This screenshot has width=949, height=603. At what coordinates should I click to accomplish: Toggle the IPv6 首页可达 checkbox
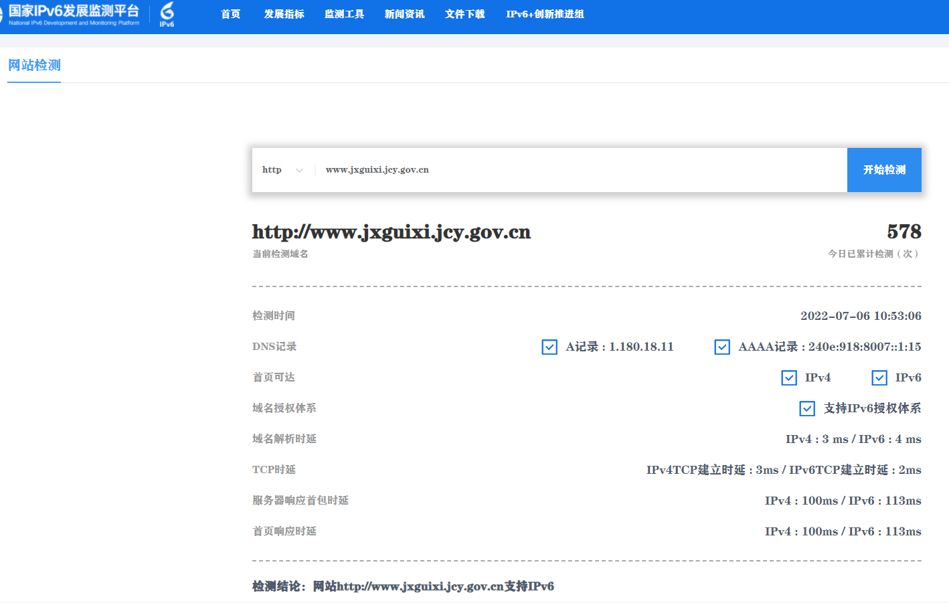(x=879, y=377)
